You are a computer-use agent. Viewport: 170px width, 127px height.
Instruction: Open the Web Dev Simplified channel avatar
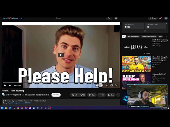(x=3, y=95)
